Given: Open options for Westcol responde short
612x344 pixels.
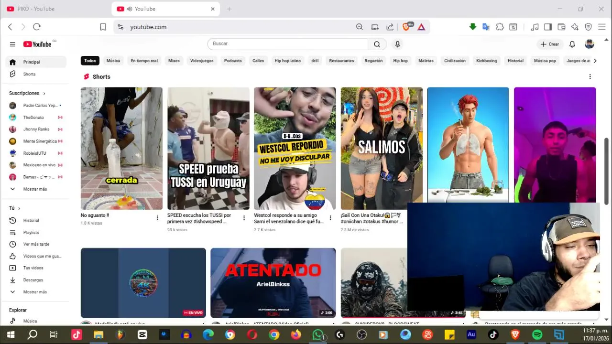Looking at the screenshot, I should click(330, 218).
